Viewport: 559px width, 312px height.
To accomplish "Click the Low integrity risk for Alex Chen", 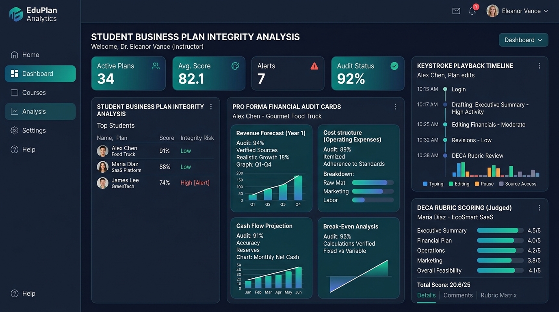I will click(186, 151).
